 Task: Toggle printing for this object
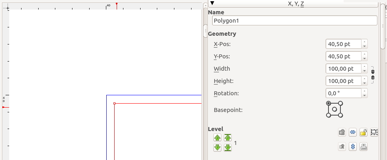coord(363,147)
